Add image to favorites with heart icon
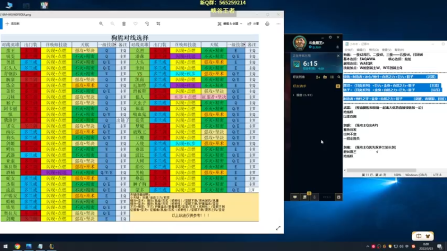The height and width of the screenshot is (251, 447). 135,23
